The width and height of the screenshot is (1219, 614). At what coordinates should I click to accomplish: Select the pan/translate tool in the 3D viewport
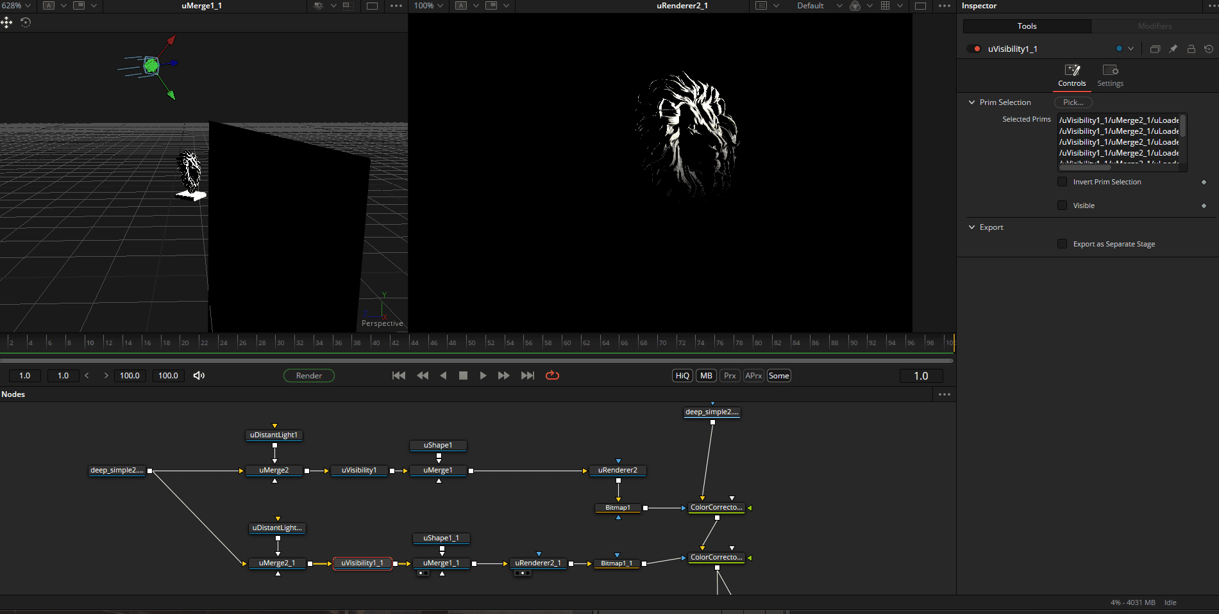point(7,22)
